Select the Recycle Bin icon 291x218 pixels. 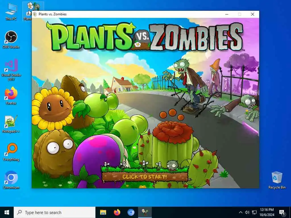[277, 180]
